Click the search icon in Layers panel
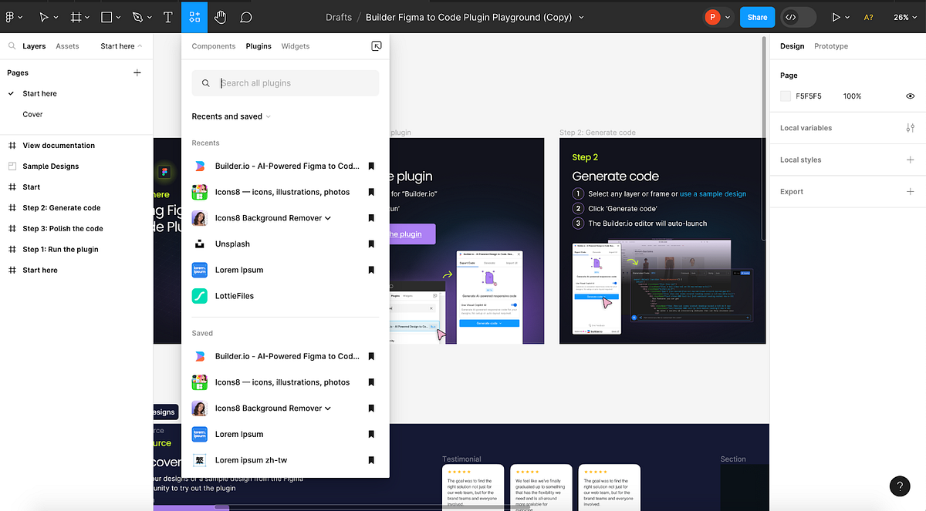Screen dimensions: 926x511 coord(12,46)
